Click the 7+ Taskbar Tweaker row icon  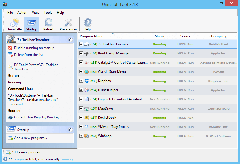pyautogui.click(x=87, y=44)
